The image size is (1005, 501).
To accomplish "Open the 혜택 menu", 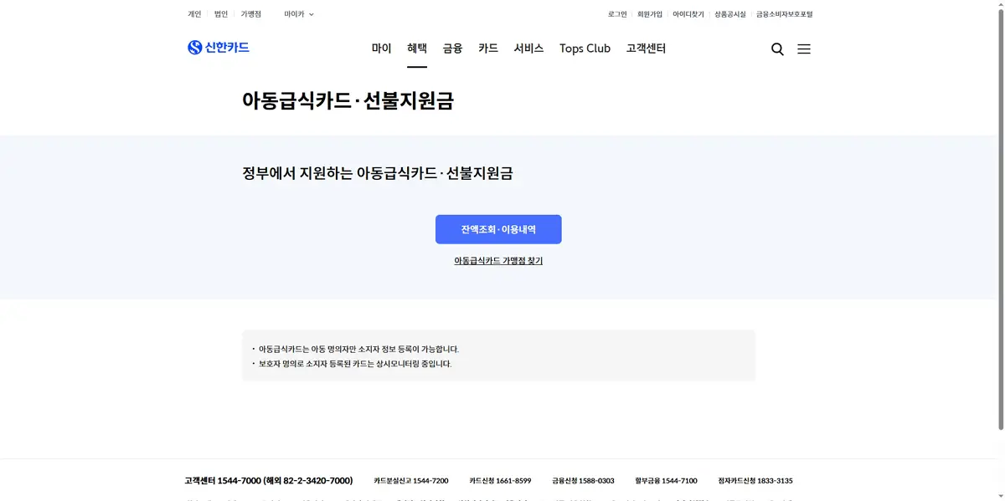I will 417,49.
